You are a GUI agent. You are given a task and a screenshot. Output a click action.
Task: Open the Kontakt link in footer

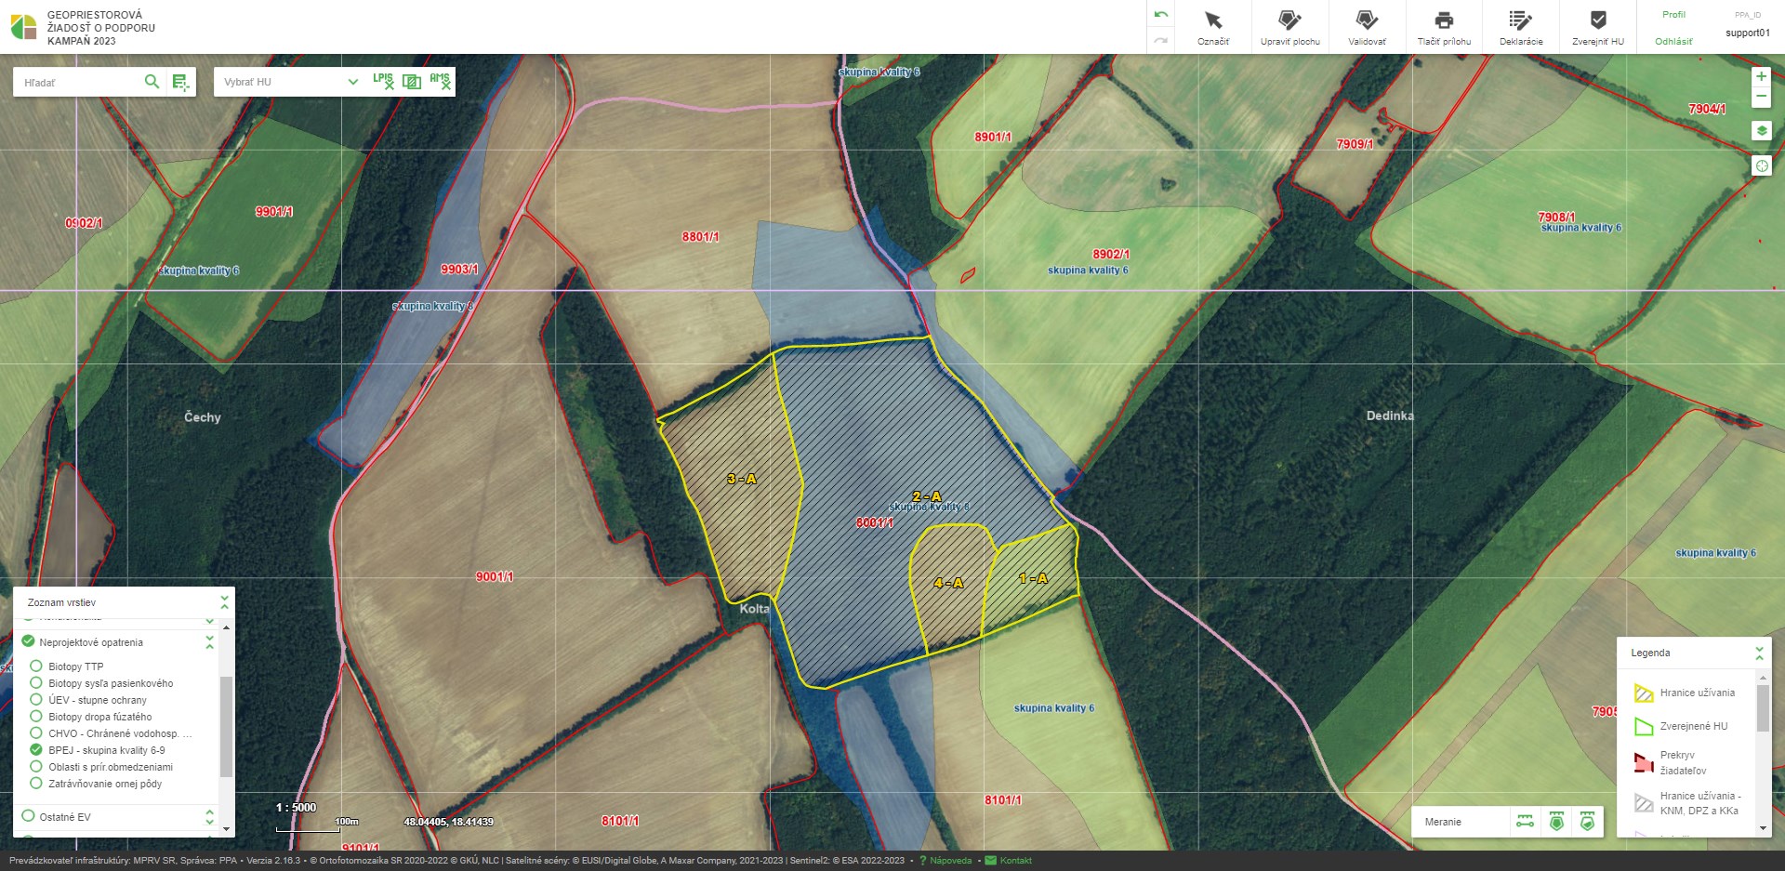pos(1015,861)
